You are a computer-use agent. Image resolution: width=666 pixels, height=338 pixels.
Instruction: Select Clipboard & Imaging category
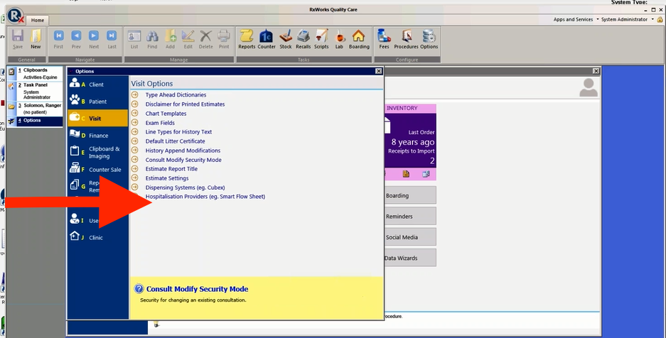coord(97,152)
